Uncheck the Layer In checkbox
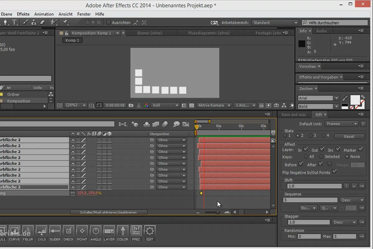 tap(306, 149)
